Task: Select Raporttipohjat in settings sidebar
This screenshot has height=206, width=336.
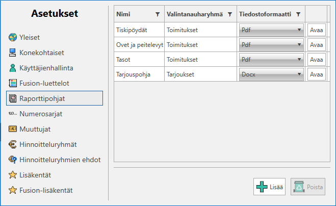Action: pos(55,98)
